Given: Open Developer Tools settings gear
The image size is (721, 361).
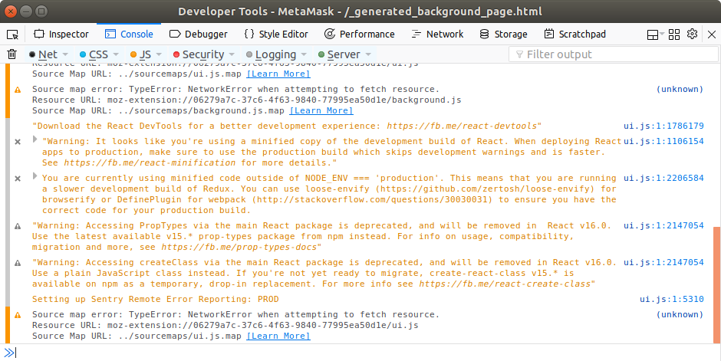Looking at the screenshot, I should click(x=692, y=34).
